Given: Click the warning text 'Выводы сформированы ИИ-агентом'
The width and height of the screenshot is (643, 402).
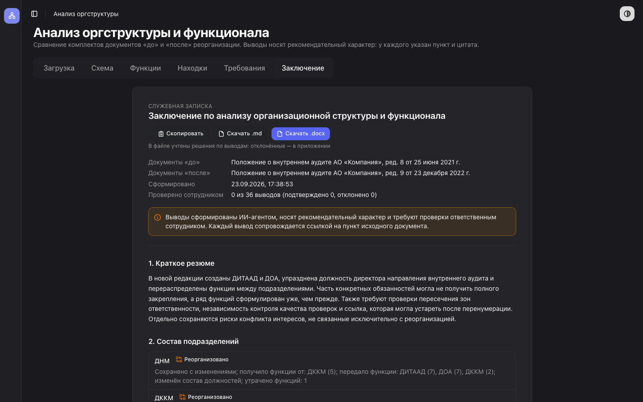Looking at the screenshot, I should 331,222.
